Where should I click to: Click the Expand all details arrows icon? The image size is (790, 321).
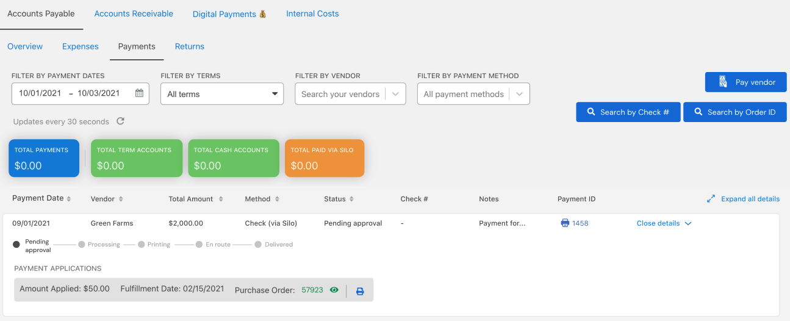point(711,199)
